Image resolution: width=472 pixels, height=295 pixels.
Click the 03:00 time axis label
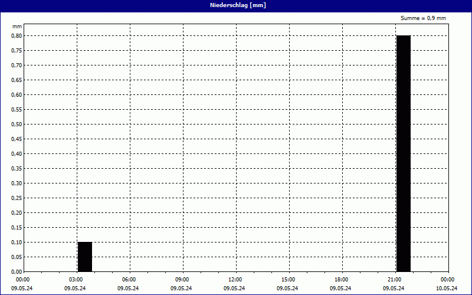tap(76, 279)
